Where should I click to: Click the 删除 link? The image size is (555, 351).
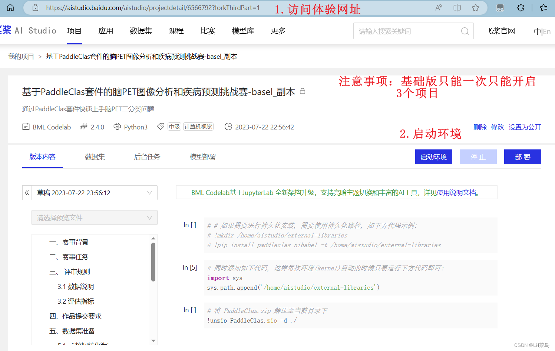pyautogui.click(x=480, y=127)
